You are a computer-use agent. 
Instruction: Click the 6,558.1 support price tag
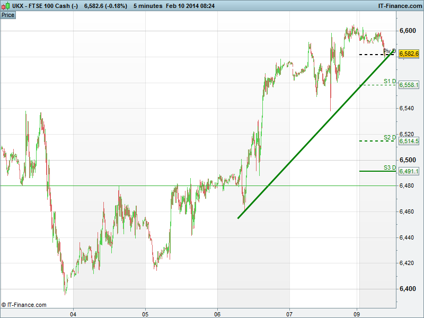coord(409,85)
